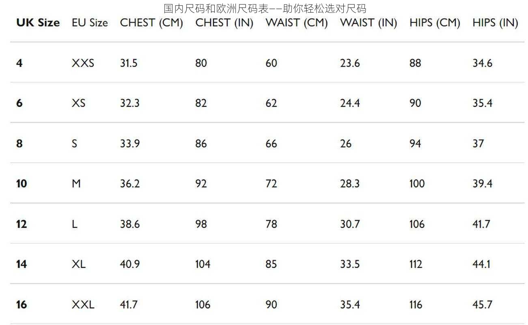528x325 pixels.
Task: Click the WAIST (IN) column header
Action: 369,23
